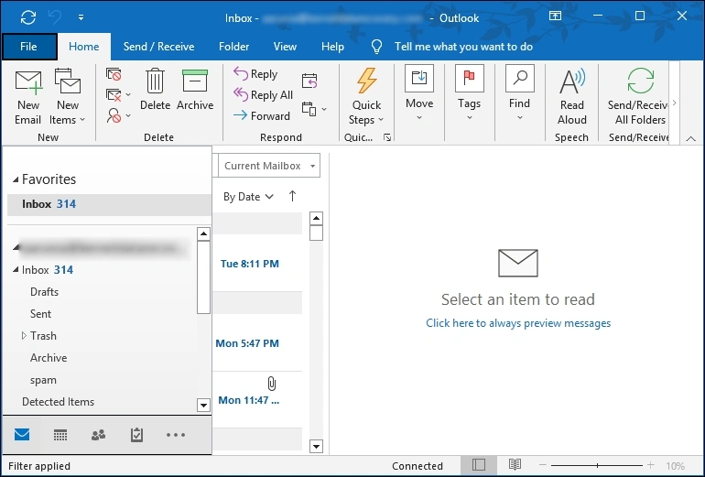Open the Move dropdown
This screenshot has width=705, height=477.
click(419, 93)
